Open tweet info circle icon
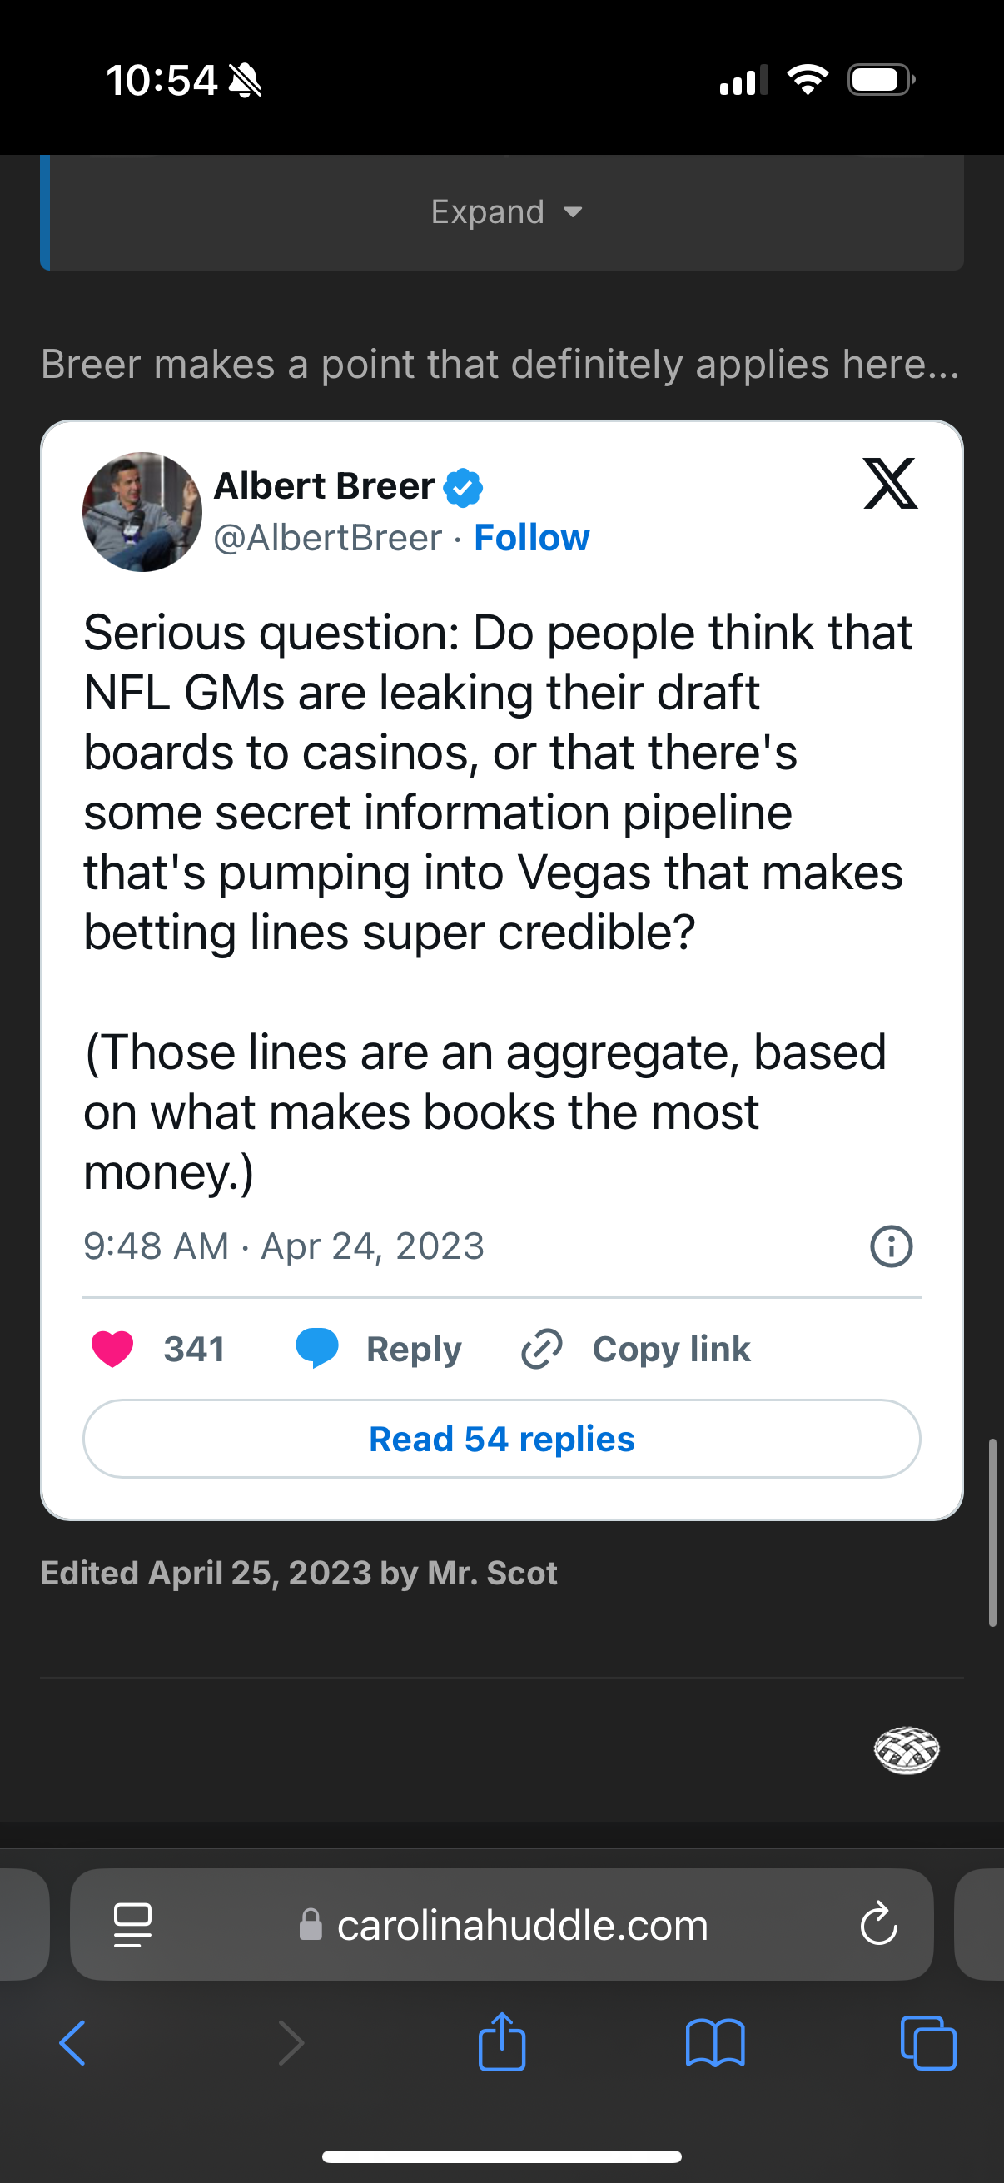The width and height of the screenshot is (1004, 2183). (x=892, y=1246)
